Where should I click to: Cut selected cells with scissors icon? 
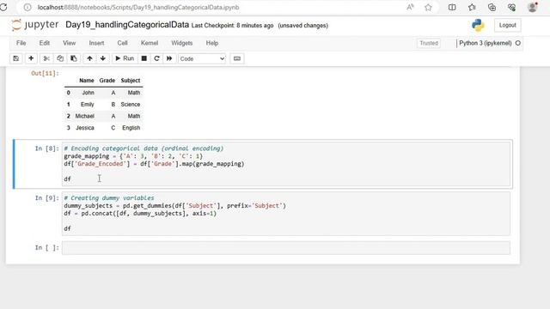pyautogui.click(x=46, y=58)
